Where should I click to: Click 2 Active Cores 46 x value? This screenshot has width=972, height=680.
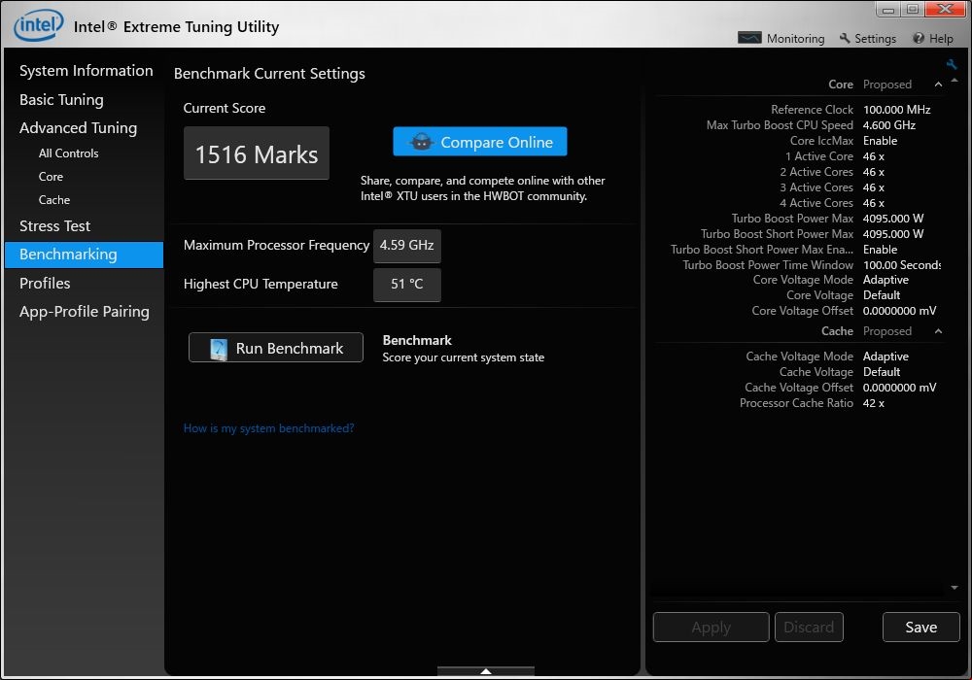pyautogui.click(x=874, y=172)
